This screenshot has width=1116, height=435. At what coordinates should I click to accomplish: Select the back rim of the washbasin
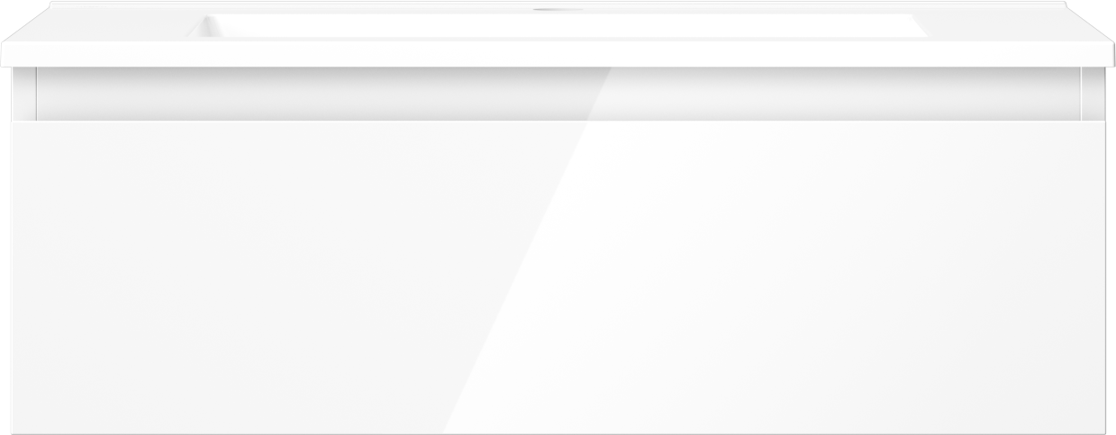pos(558,5)
